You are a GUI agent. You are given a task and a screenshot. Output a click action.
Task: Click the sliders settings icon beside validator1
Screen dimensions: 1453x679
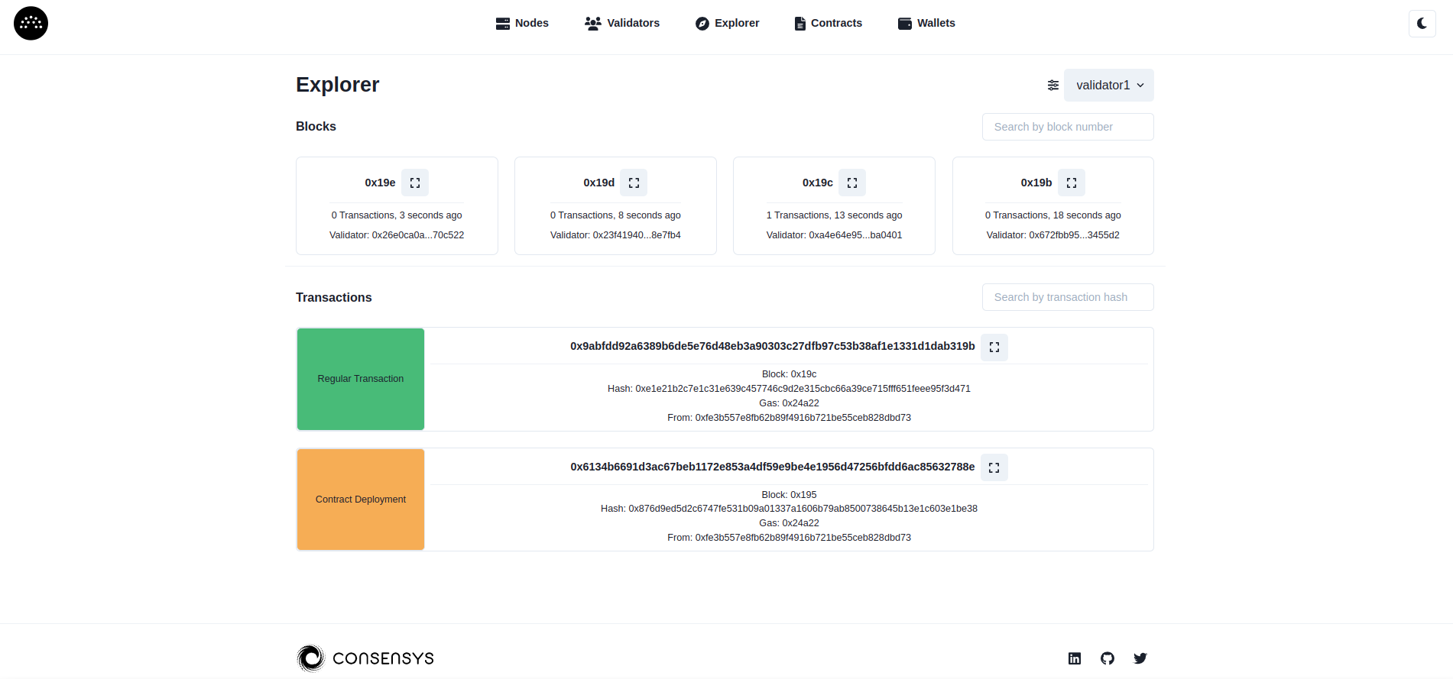1052,86
